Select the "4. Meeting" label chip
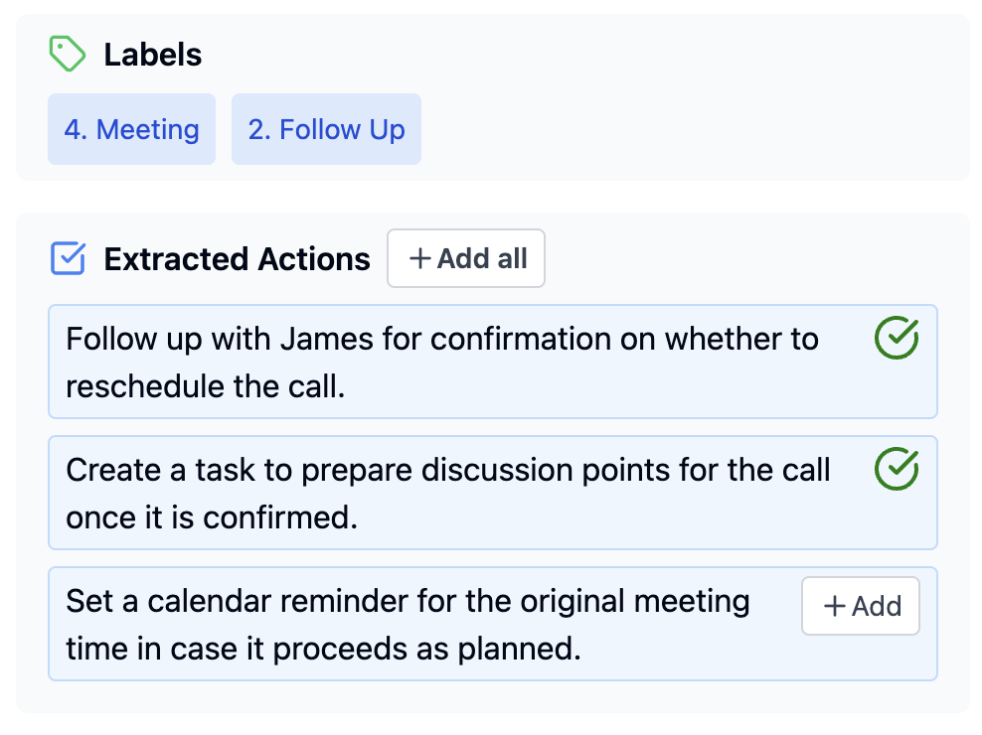Image resolution: width=982 pixels, height=735 pixels. click(x=131, y=129)
